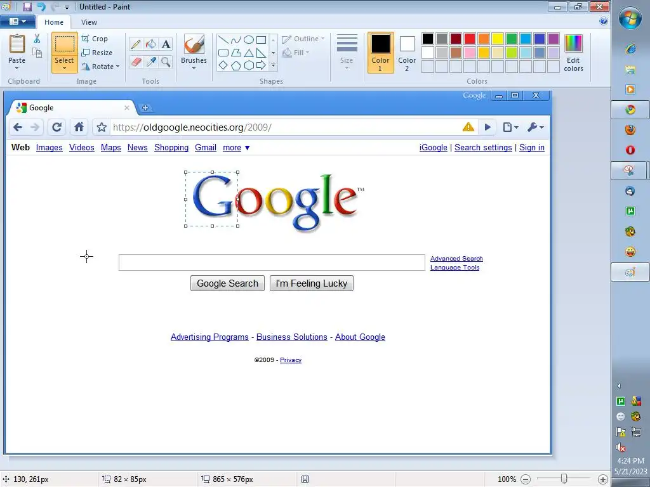Open the Fill shape dropdown
This screenshot has width=650, height=487.
point(296,53)
